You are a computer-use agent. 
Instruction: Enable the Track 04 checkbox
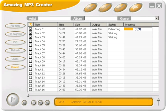[x=31, y=41]
